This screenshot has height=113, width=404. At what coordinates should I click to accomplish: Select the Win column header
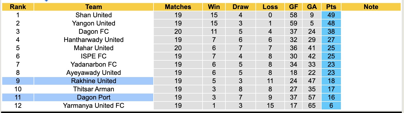214,7
